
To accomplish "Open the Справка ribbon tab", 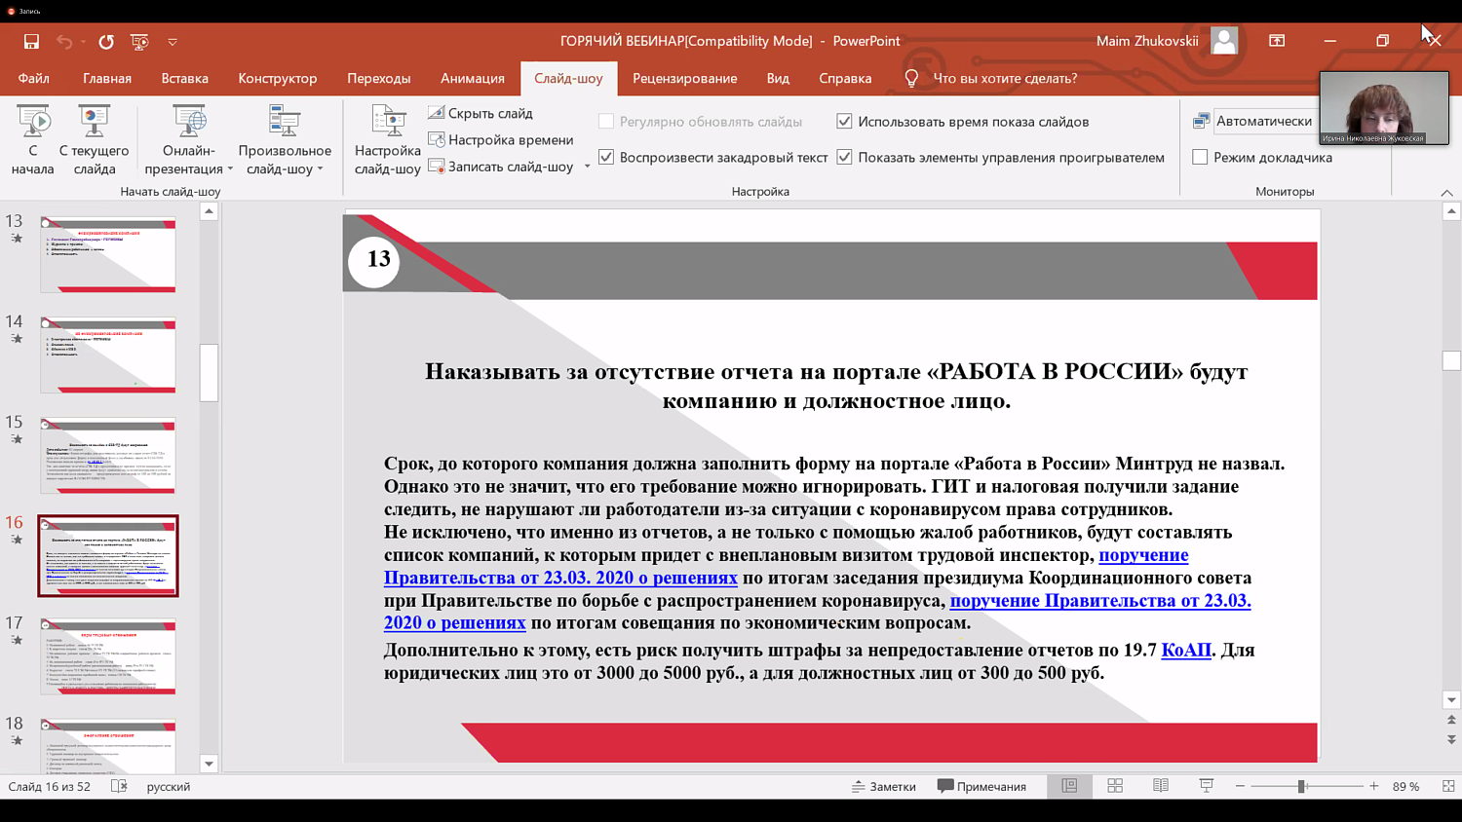I will click(x=845, y=78).
